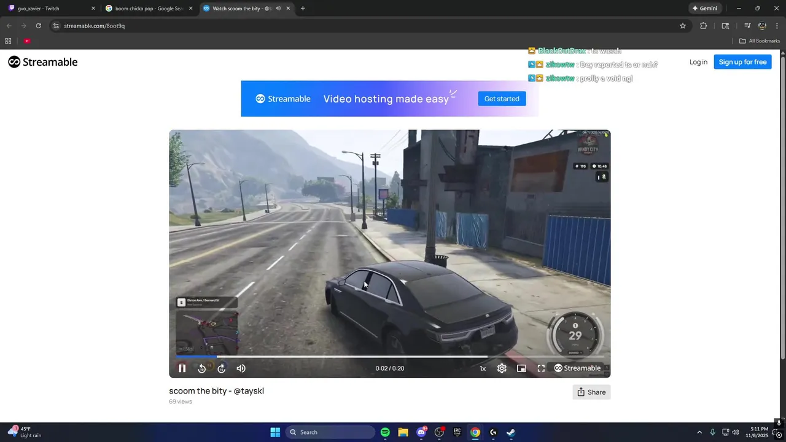Open weather widget showing 45°F
The height and width of the screenshot is (442, 786).
25,432
